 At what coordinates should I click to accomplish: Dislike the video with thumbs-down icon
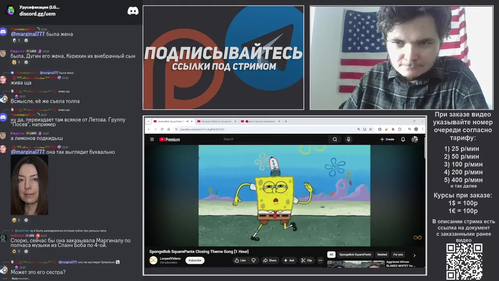[x=253, y=260]
